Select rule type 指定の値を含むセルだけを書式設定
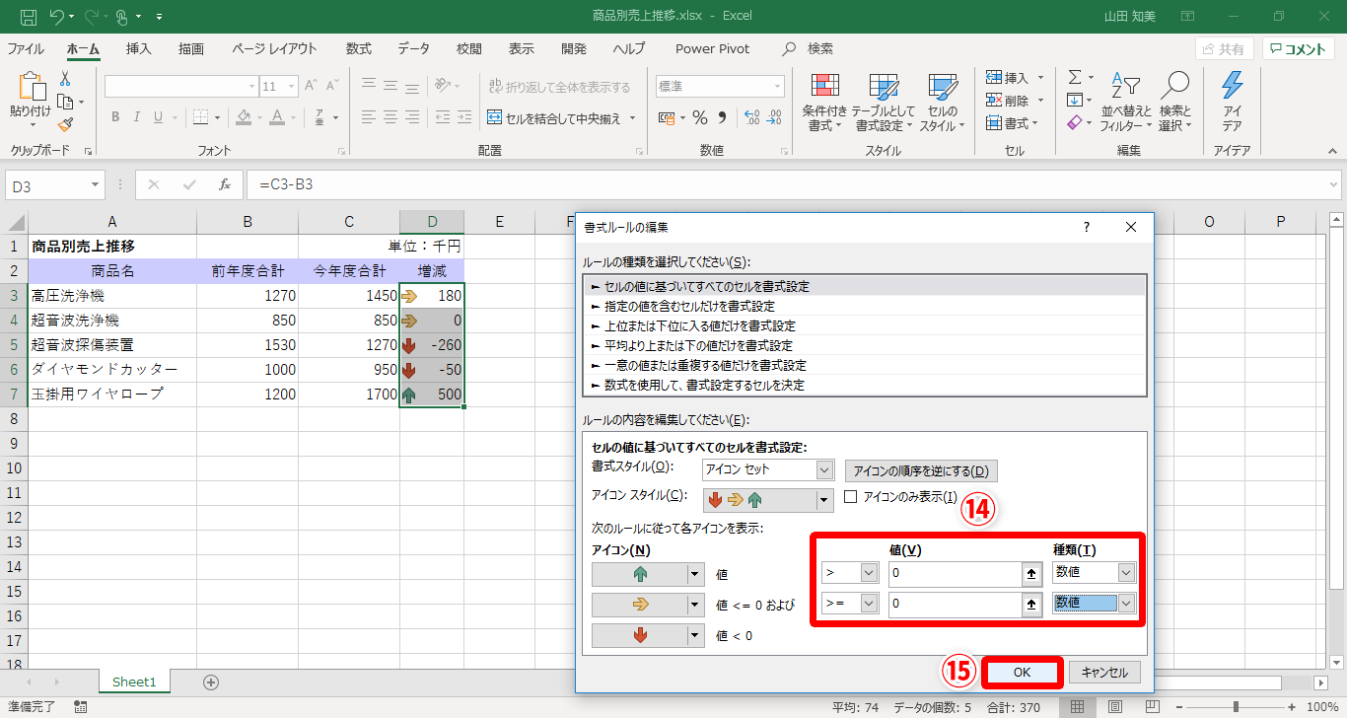1347x718 pixels. pyautogui.click(x=865, y=306)
